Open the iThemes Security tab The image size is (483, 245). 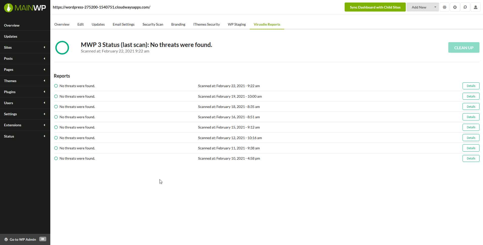[207, 24]
